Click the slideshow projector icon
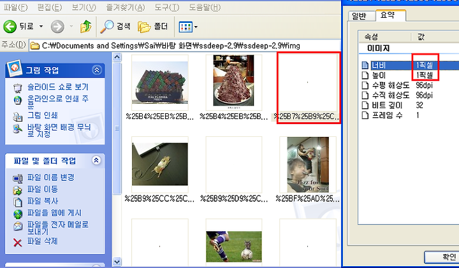Viewport: 459px width, 268px height. tap(18, 88)
